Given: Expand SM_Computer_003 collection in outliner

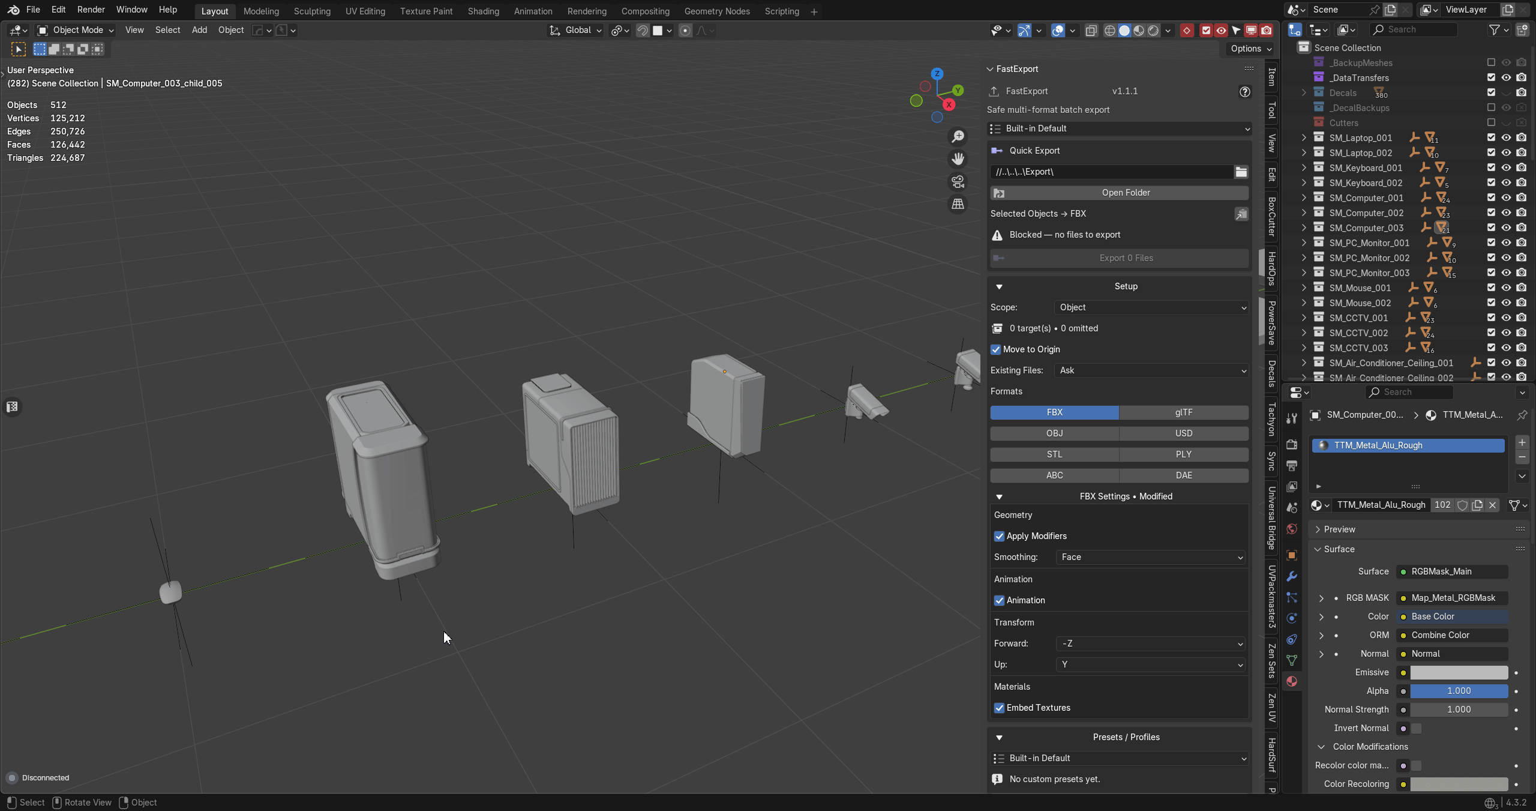Looking at the screenshot, I should point(1304,228).
